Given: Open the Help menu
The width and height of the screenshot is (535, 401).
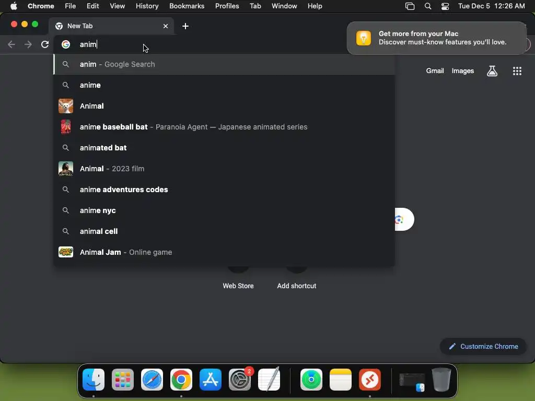Looking at the screenshot, I should (315, 6).
